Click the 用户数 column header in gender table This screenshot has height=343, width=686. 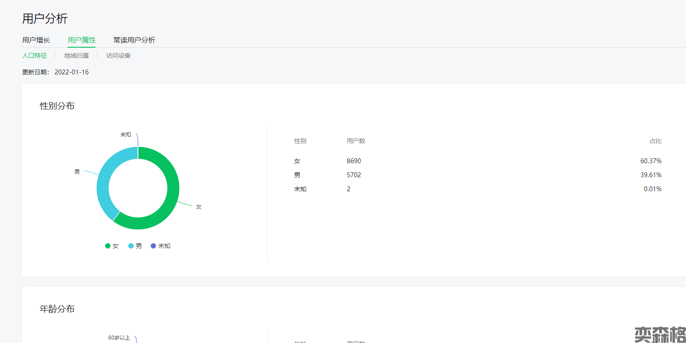(x=356, y=141)
